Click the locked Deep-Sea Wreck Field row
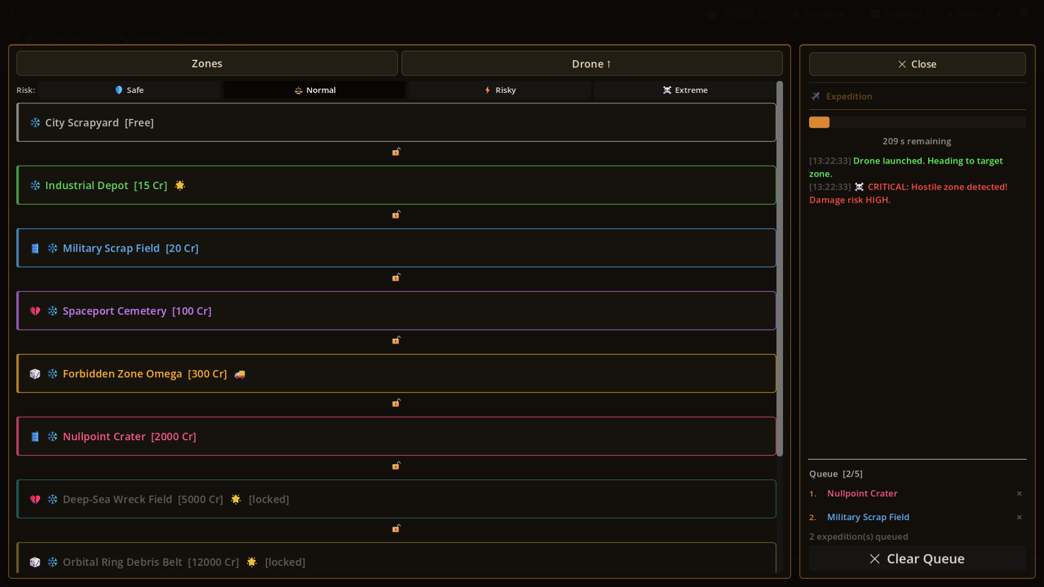This screenshot has height=587, width=1044. pos(396,499)
